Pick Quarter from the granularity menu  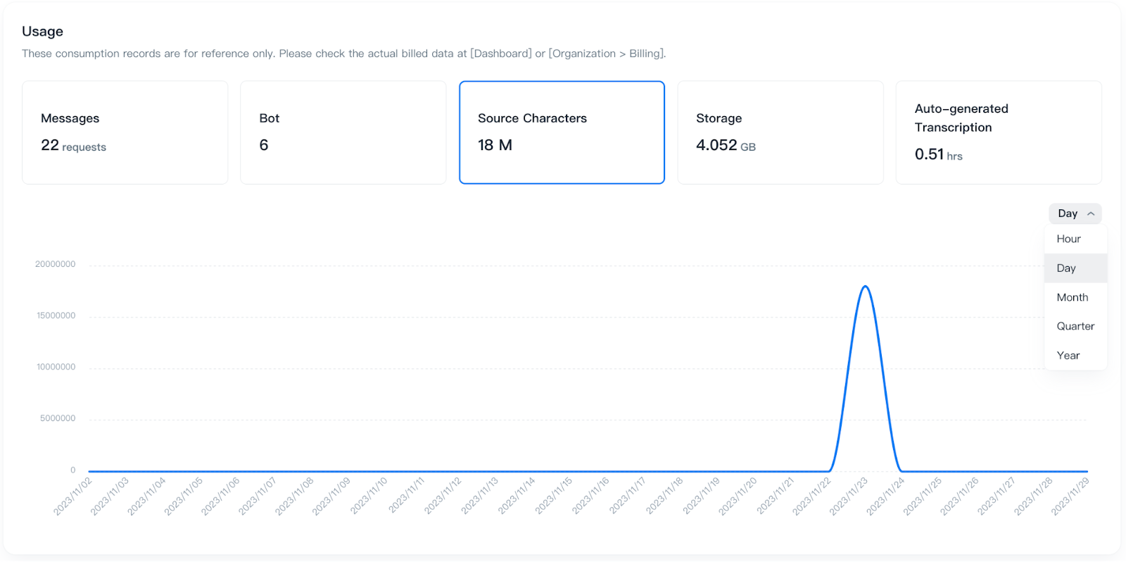1075,327
